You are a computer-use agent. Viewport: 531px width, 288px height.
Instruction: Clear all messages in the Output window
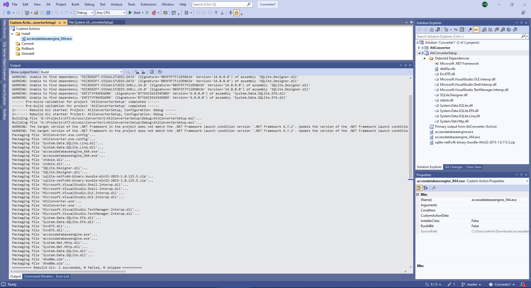click(x=152, y=72)
